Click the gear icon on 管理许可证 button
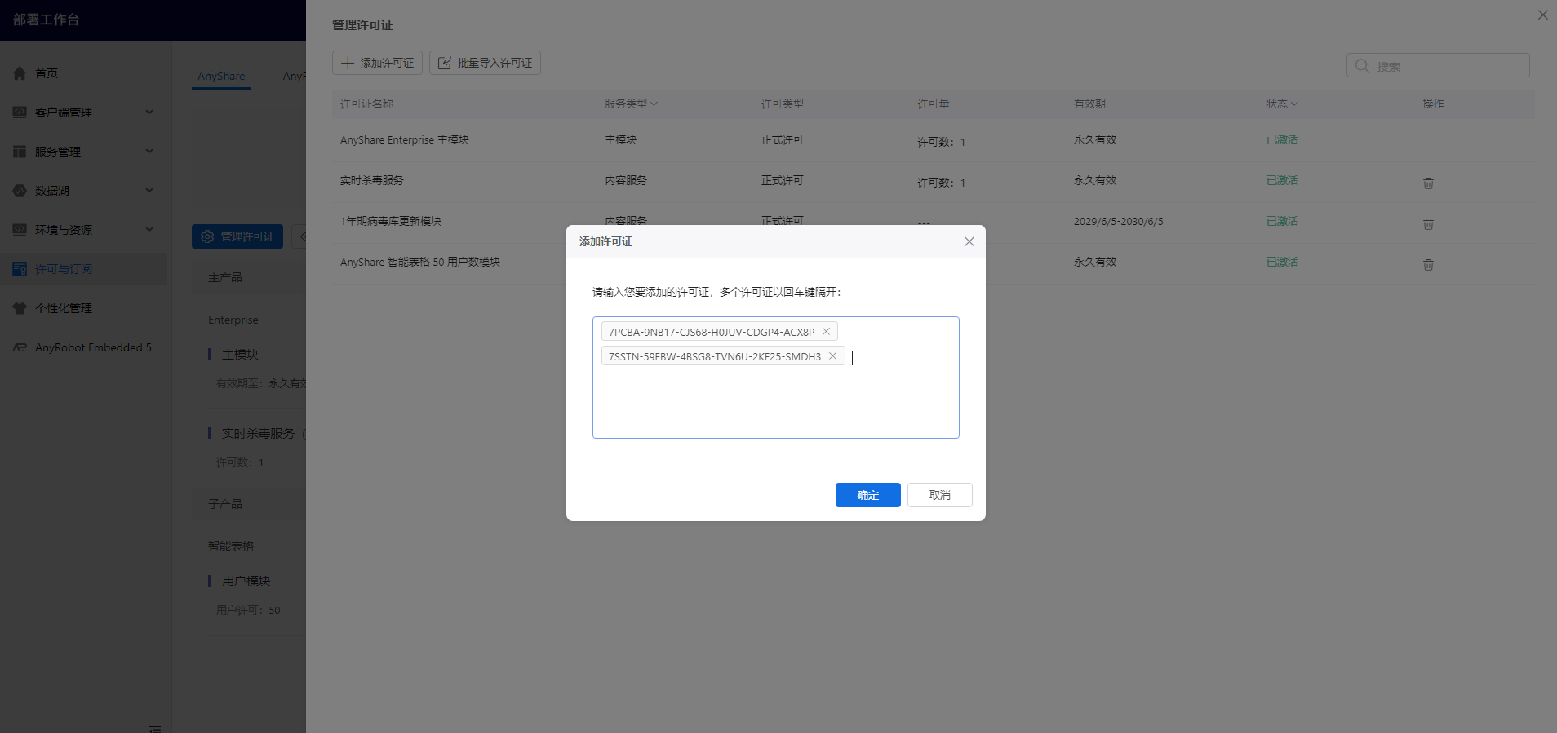Screen dimensions: 1557x733 207,236
